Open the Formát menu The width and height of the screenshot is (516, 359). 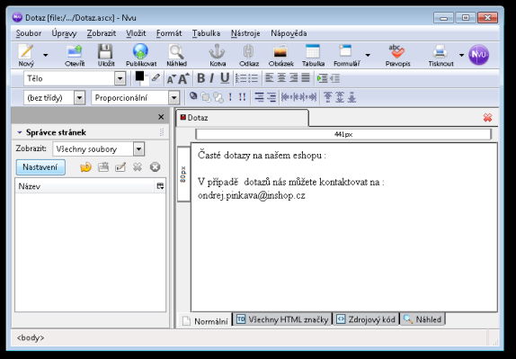coord(169,33)
